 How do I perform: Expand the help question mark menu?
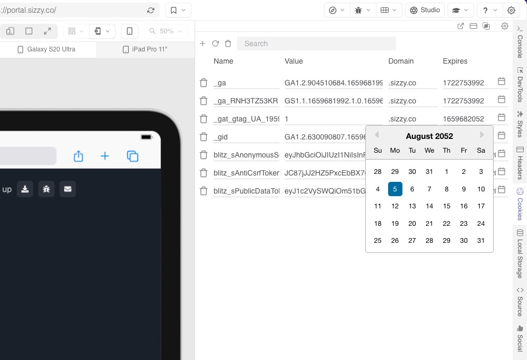[x=490, y=10]
